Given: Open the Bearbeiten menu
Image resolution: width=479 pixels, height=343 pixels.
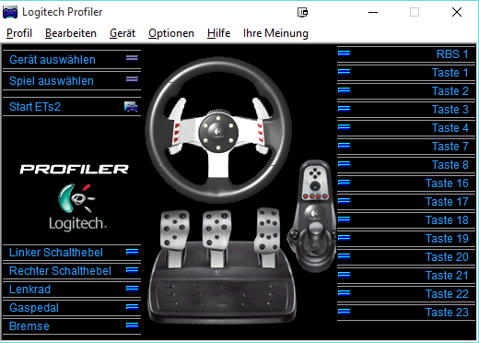Looking at the screenshot, I should coord(71,33).
